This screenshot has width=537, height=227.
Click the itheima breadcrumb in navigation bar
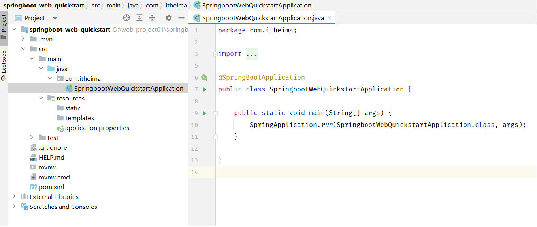point(176,6)
